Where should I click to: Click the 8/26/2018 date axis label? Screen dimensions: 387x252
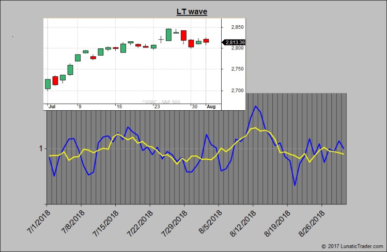coord(312,221)
